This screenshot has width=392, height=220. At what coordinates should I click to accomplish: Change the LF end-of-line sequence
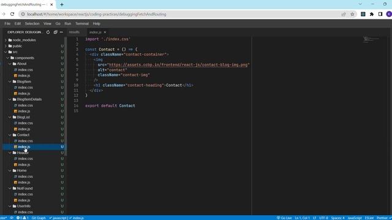[314, 218]
